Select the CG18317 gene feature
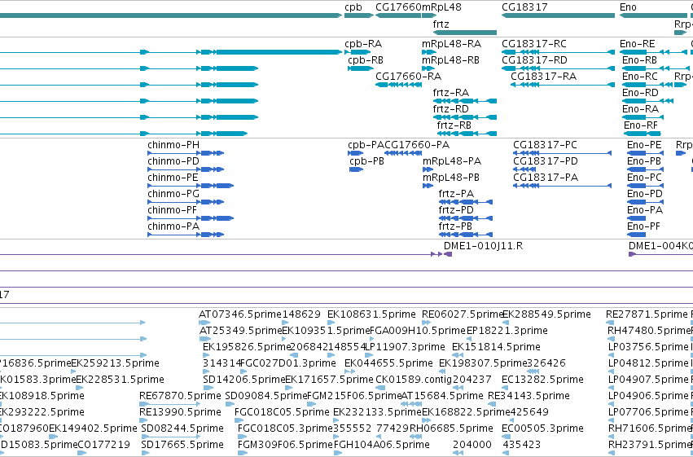Image resolution: width=693 pixels, height=457 pixels. point(558,16)
